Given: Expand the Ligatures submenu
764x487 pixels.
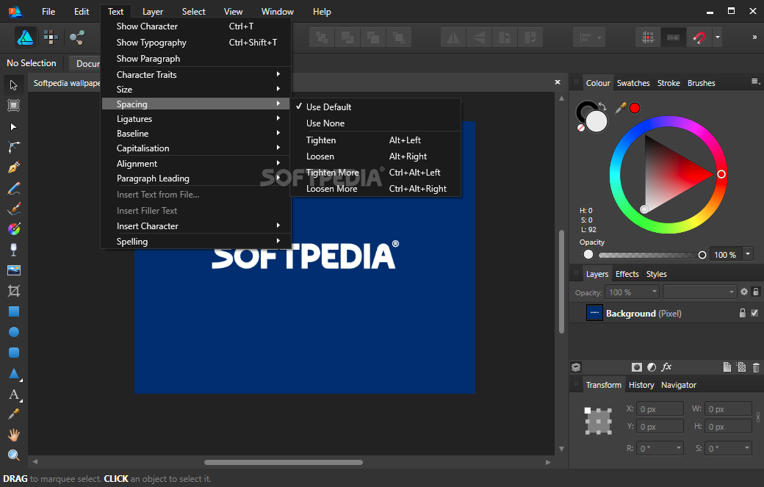Looking at the screenshot, I should click(x=196, y=119).
